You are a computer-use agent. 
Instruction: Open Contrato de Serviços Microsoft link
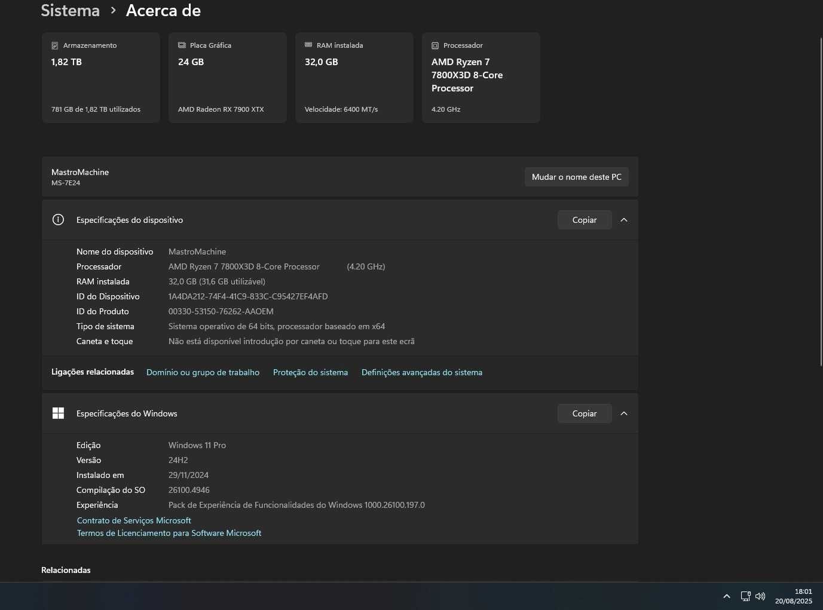point(134,520)
